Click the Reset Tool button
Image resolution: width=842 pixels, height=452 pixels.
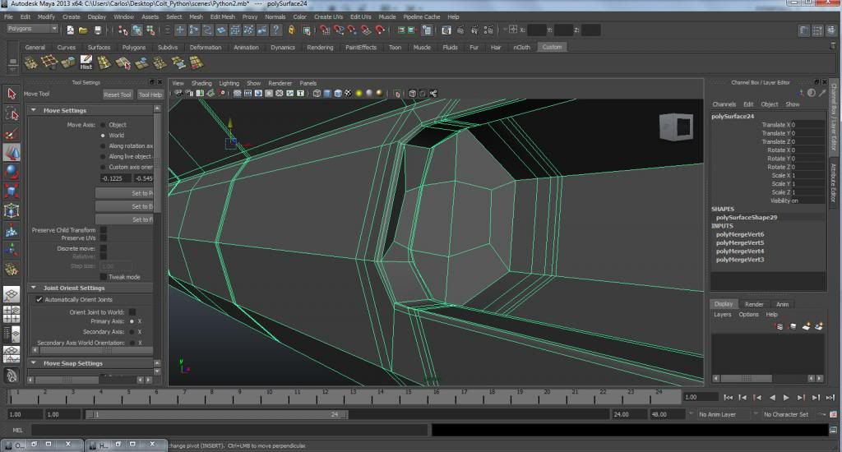click(x=117, y=95)
